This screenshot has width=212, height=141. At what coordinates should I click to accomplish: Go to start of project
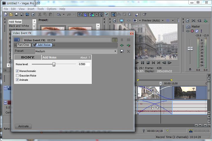[x=153, y=63]
